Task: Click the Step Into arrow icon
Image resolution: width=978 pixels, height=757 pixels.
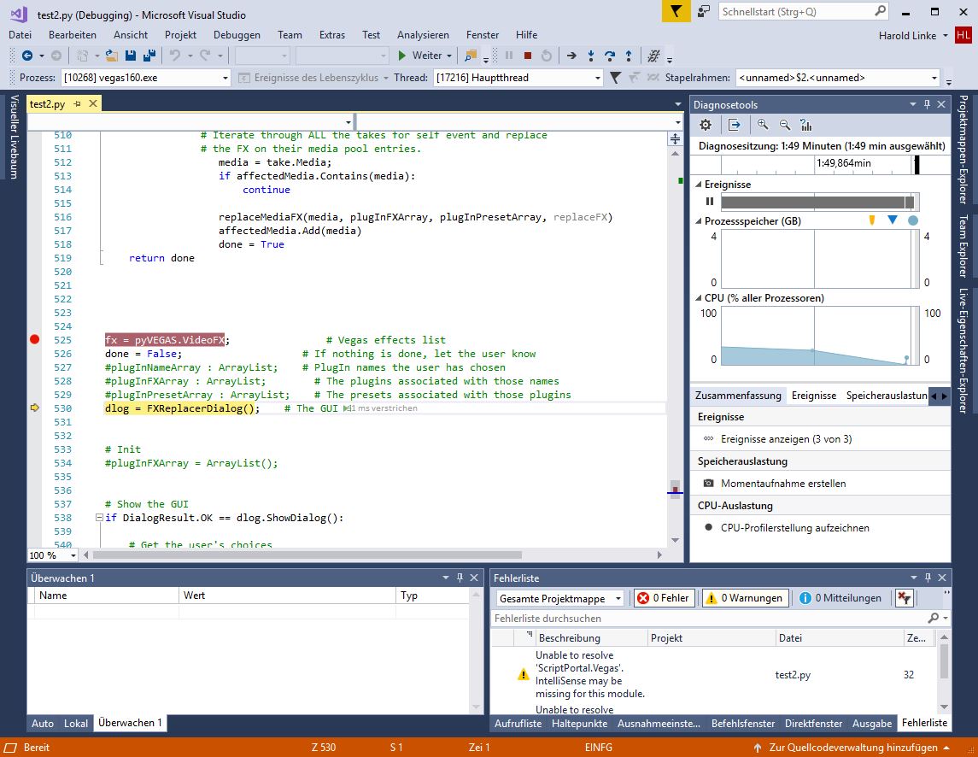Action: click(590, 56)
